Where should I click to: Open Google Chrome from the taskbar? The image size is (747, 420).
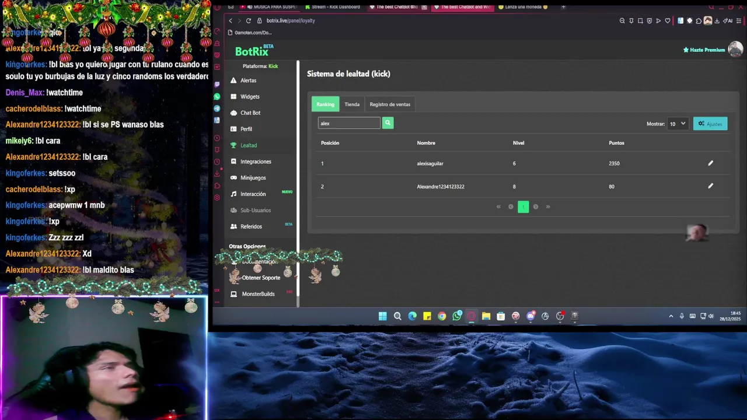(442, 316)
